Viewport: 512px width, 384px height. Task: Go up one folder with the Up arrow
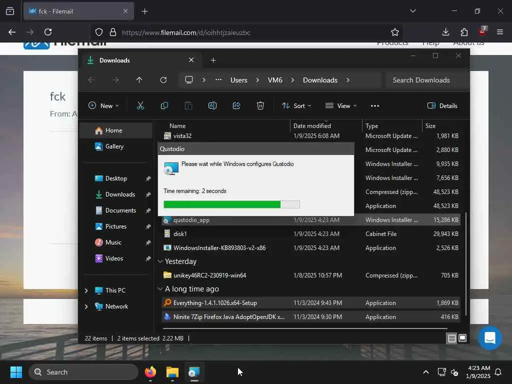pyautogui.click(x=139, y=80)
